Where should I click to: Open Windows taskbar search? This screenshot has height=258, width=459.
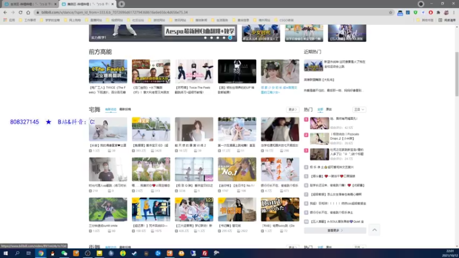pyautogui.click(x=17, y=253)
